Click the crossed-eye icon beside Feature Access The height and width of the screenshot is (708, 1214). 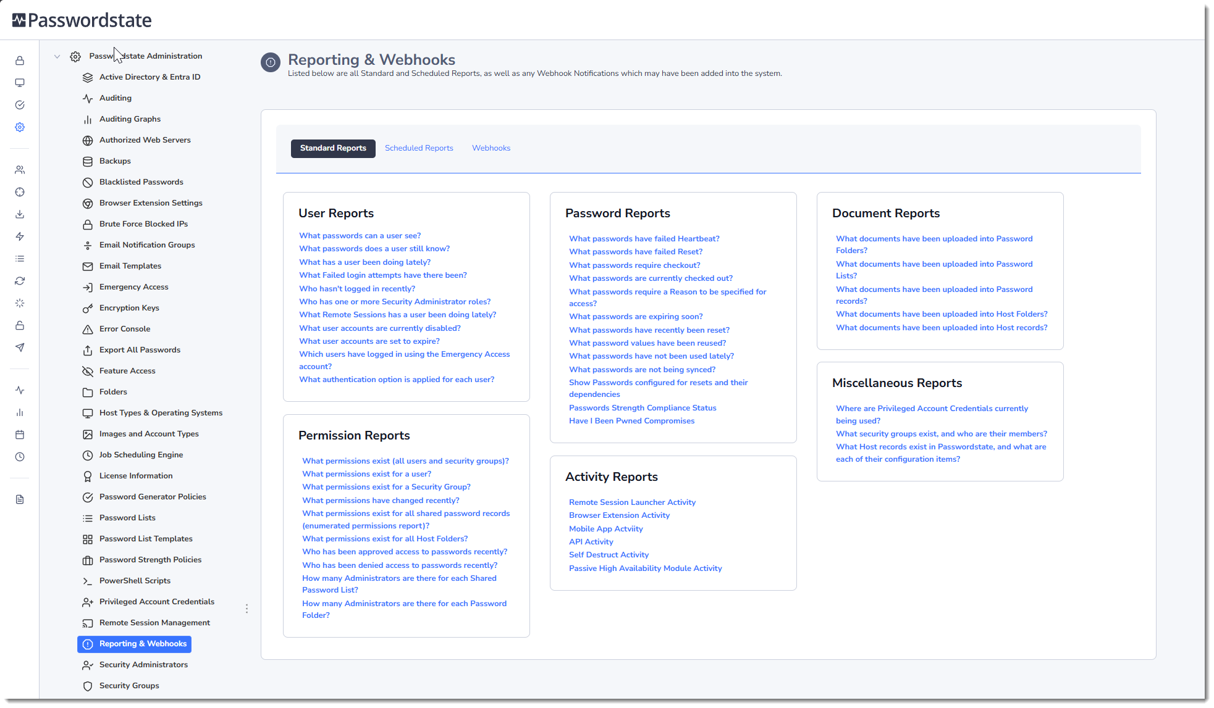[88, 371]
